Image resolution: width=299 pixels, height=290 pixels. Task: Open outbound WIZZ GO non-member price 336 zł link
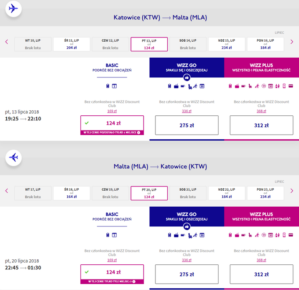pos(187,111)
